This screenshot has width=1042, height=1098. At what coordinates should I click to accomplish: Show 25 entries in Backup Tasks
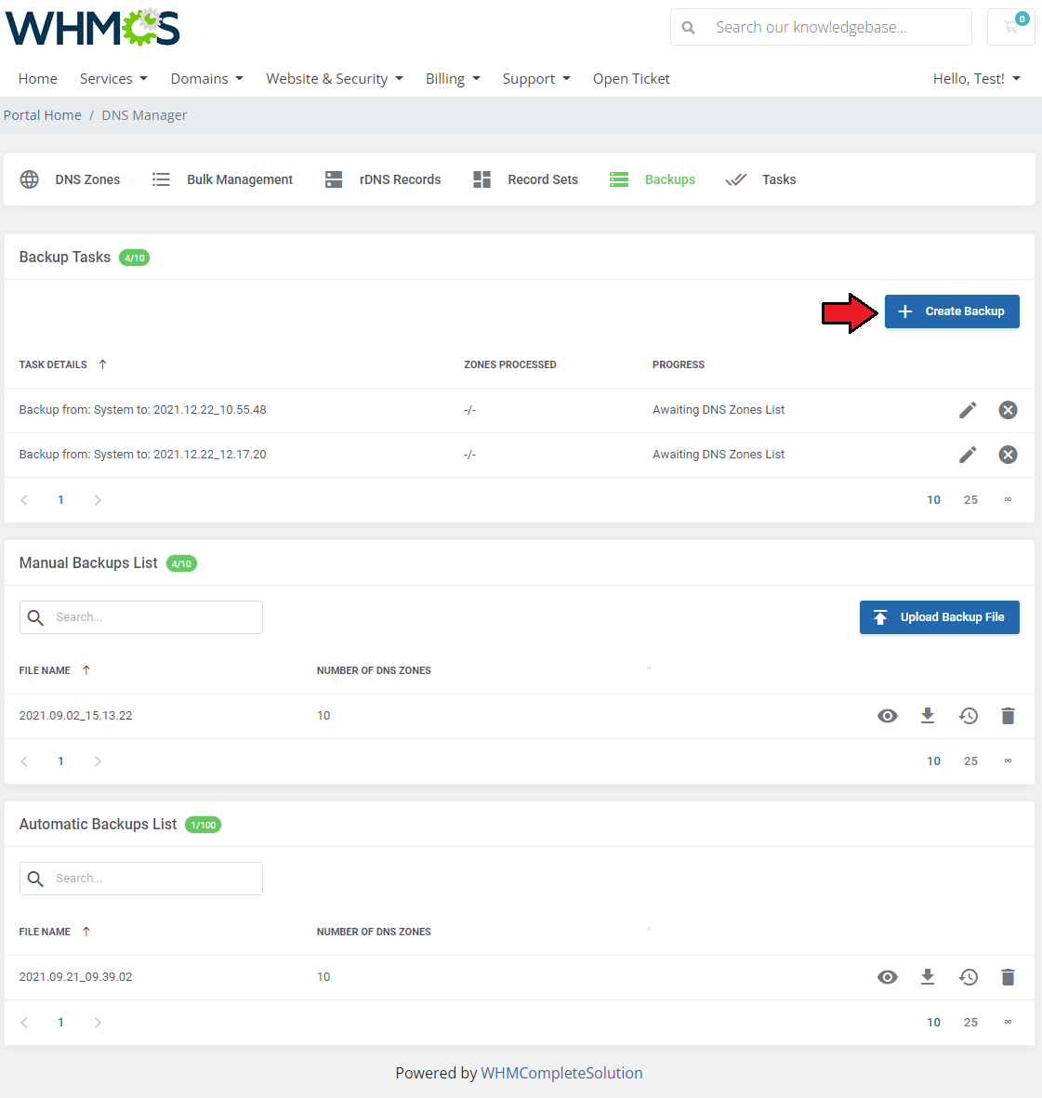point(970,500)
